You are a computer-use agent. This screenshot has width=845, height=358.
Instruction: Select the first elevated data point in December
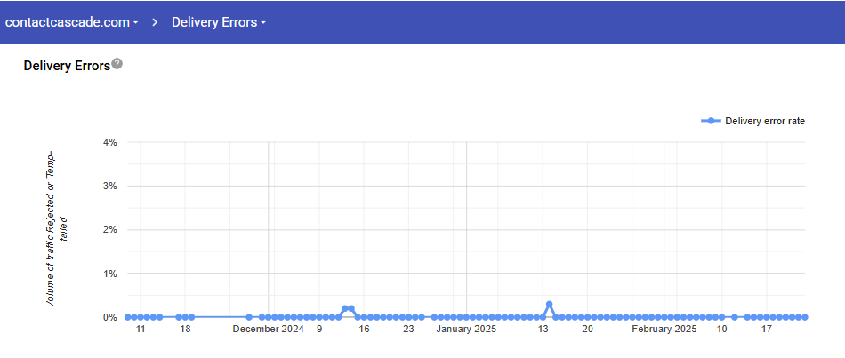tap(344, 309)
